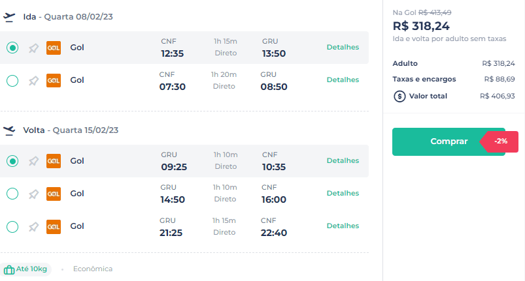Click the Até 10kg baggage icon
The width and height of the screenshot is (525, 281).
click(x=9, y=269)
